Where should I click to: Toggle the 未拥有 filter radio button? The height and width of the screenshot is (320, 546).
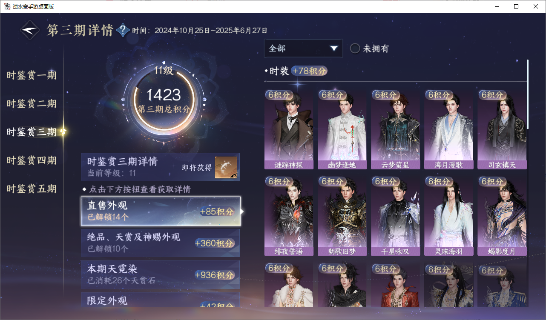355,49
